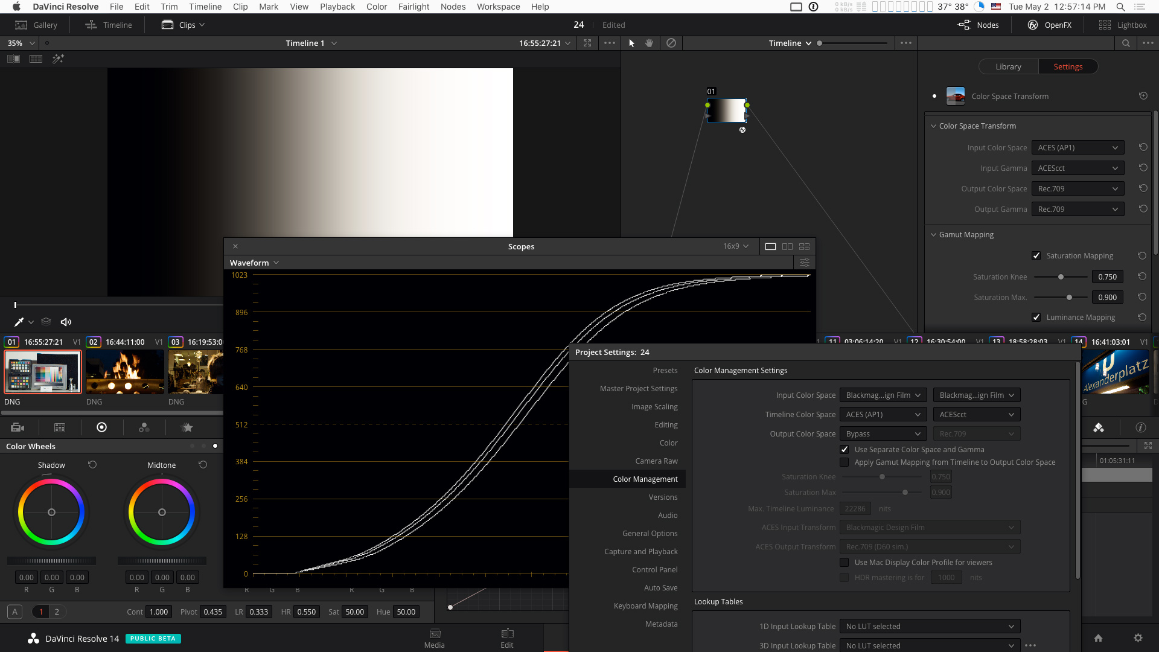Open project settings gear icon
The width and height of the screenshot is (1159, 652).
click(x=1138, y=638)
